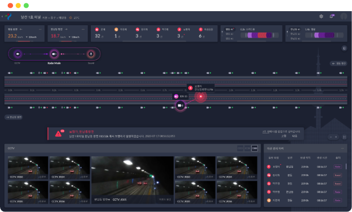The height and width of the screenshot is (212, 352).
Task: Click the 18.7 km/h speed value
Action: (x=55, y=36)
